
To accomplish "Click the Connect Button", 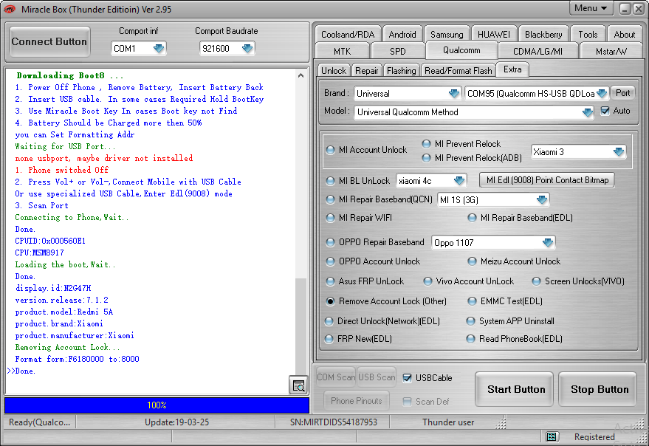I will click(x=49, y=41).
